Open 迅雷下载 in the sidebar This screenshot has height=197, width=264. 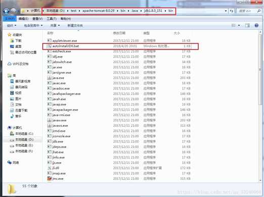pos(21,111)
